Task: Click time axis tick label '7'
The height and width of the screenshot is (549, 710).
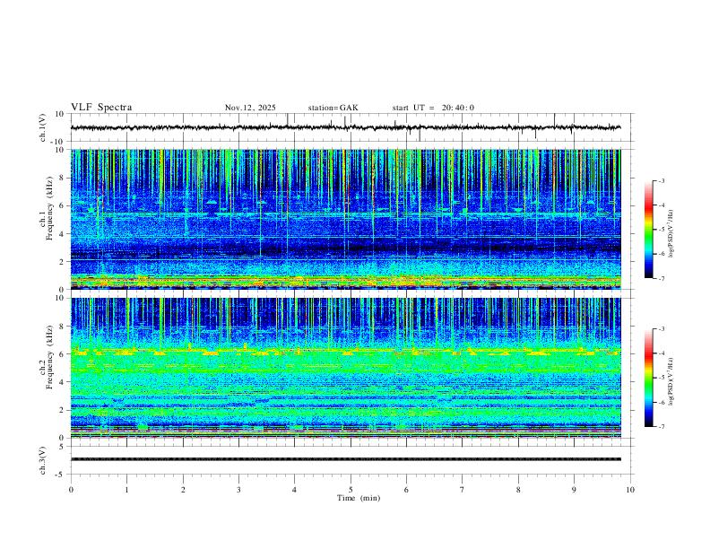Action: click(x=463, y=490)
